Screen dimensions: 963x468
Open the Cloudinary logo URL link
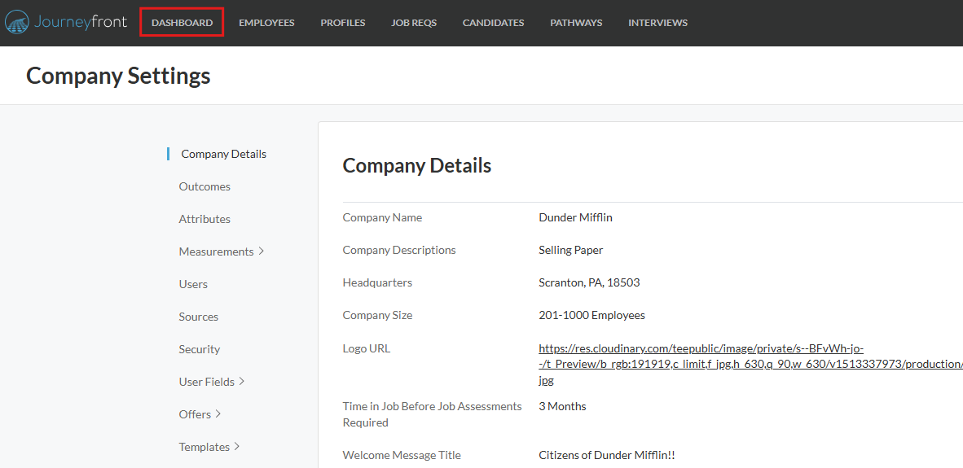point(750,365)
